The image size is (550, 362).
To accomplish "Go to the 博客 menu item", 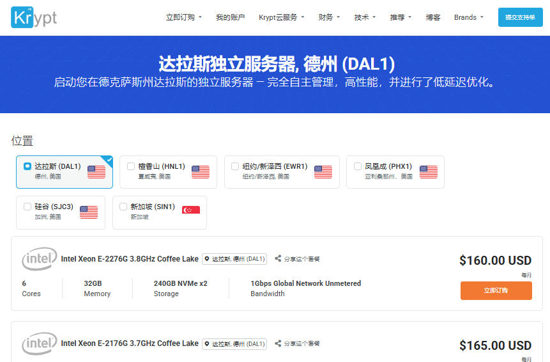I will [x=433, y=17].
